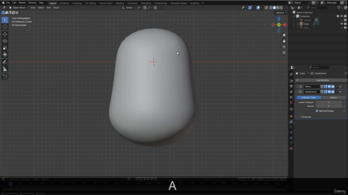The width and height of the screenshot is (348, 195).
Task: Expand the Mirror modifier panel
Action: click(297, 87)
